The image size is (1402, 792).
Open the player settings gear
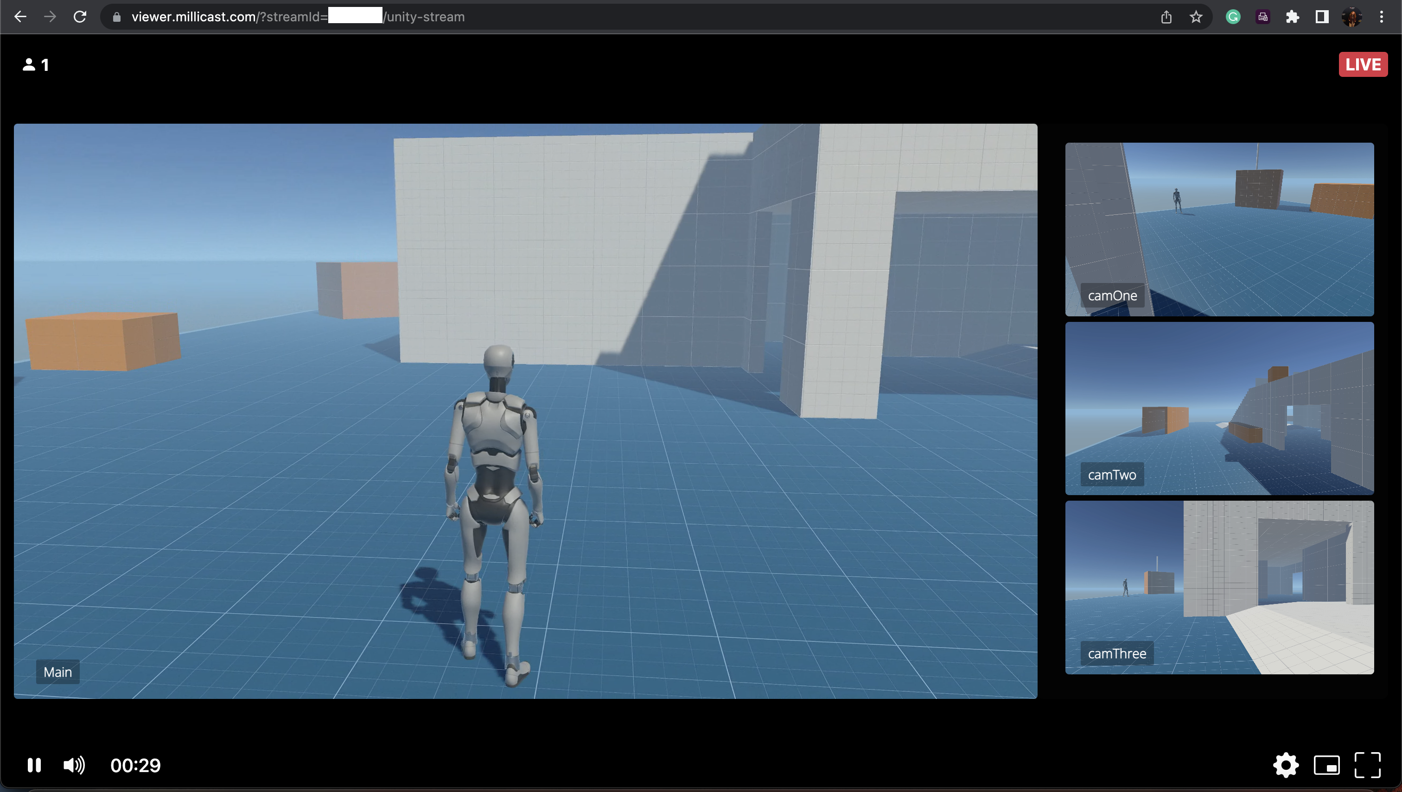[1286, 765]
